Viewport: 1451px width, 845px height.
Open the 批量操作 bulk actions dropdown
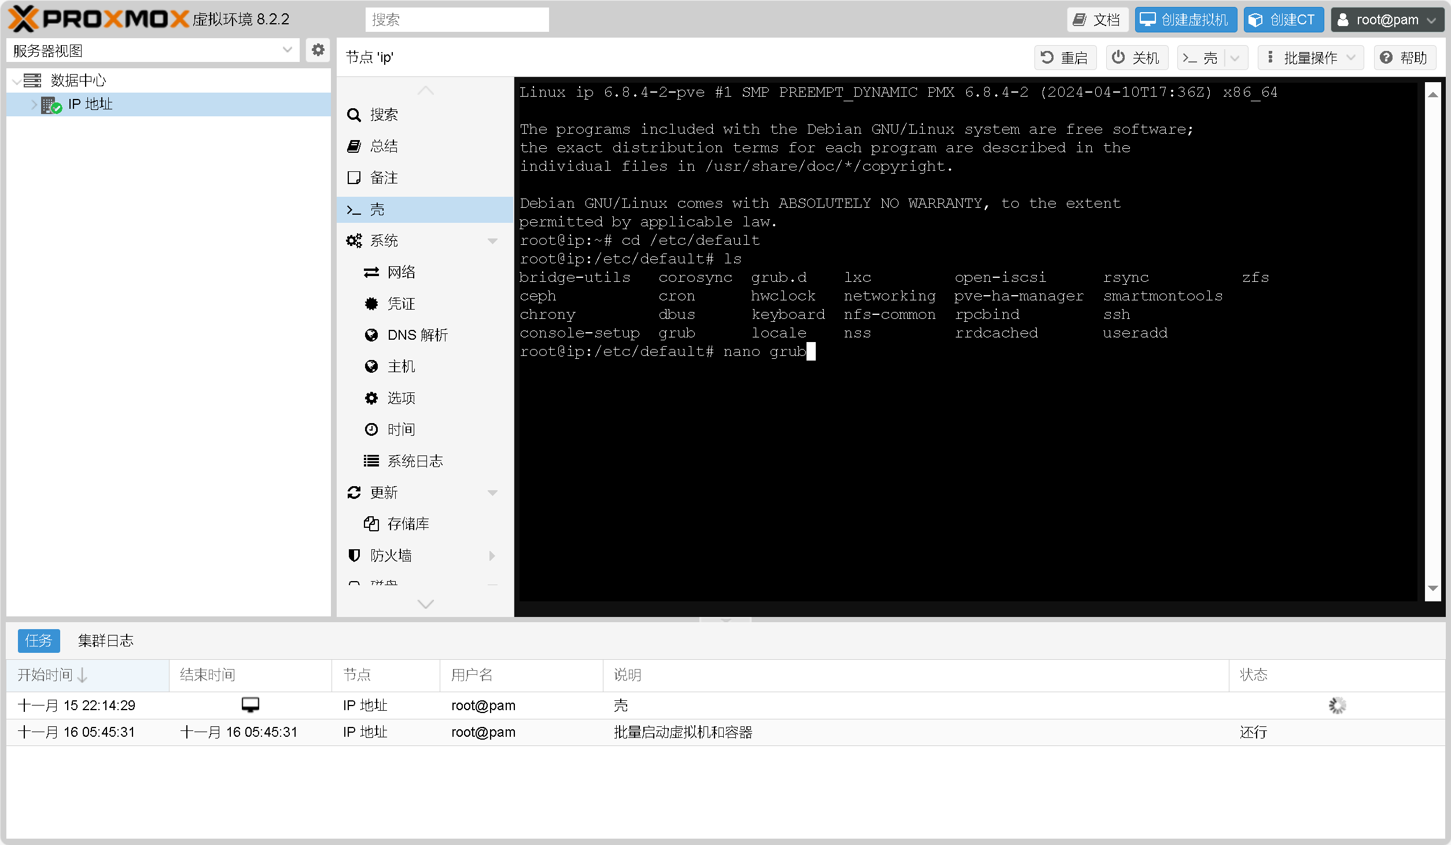1310,57
